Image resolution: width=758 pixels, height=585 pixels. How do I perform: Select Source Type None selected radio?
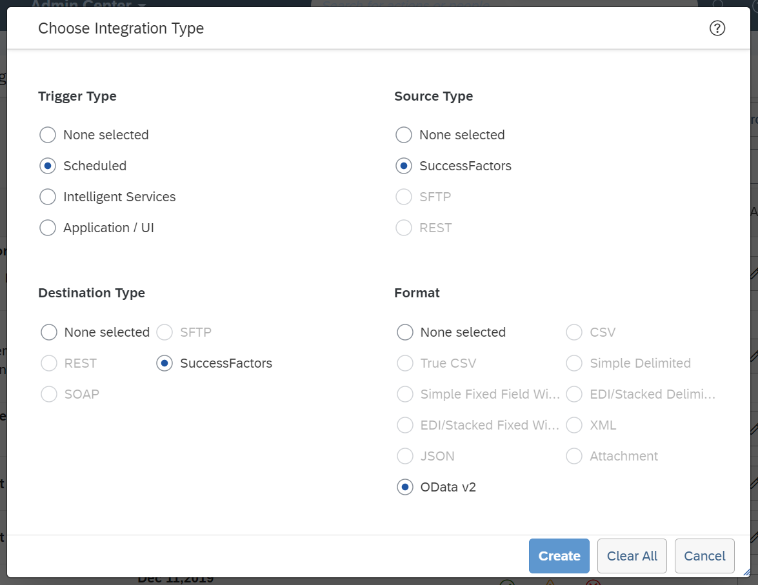pyautogui.click(x=404, y=135)
